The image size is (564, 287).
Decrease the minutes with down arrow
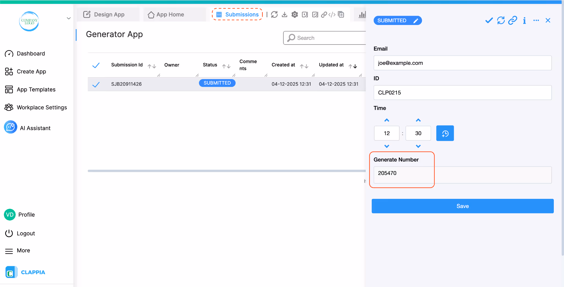[418, 146]
